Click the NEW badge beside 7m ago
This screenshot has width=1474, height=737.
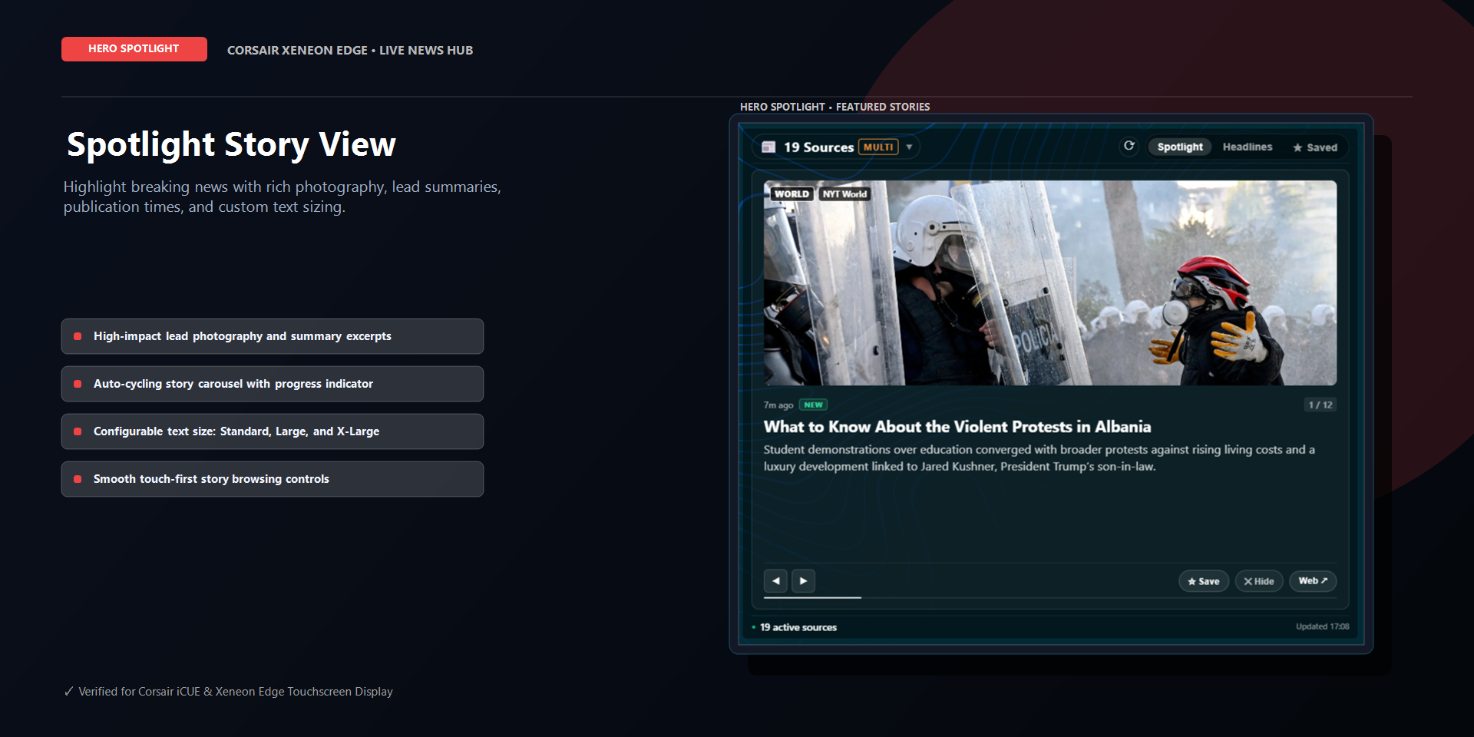click(x=813, y=405)
